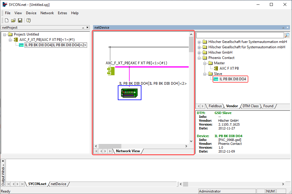Screen dimensions: 292x194
Task: Click the Save project diskette icon
Action: pos(20,20)
